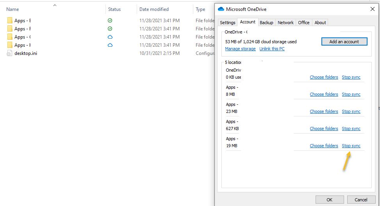Click the folder icon of the third Apps folder

point(10,37)
